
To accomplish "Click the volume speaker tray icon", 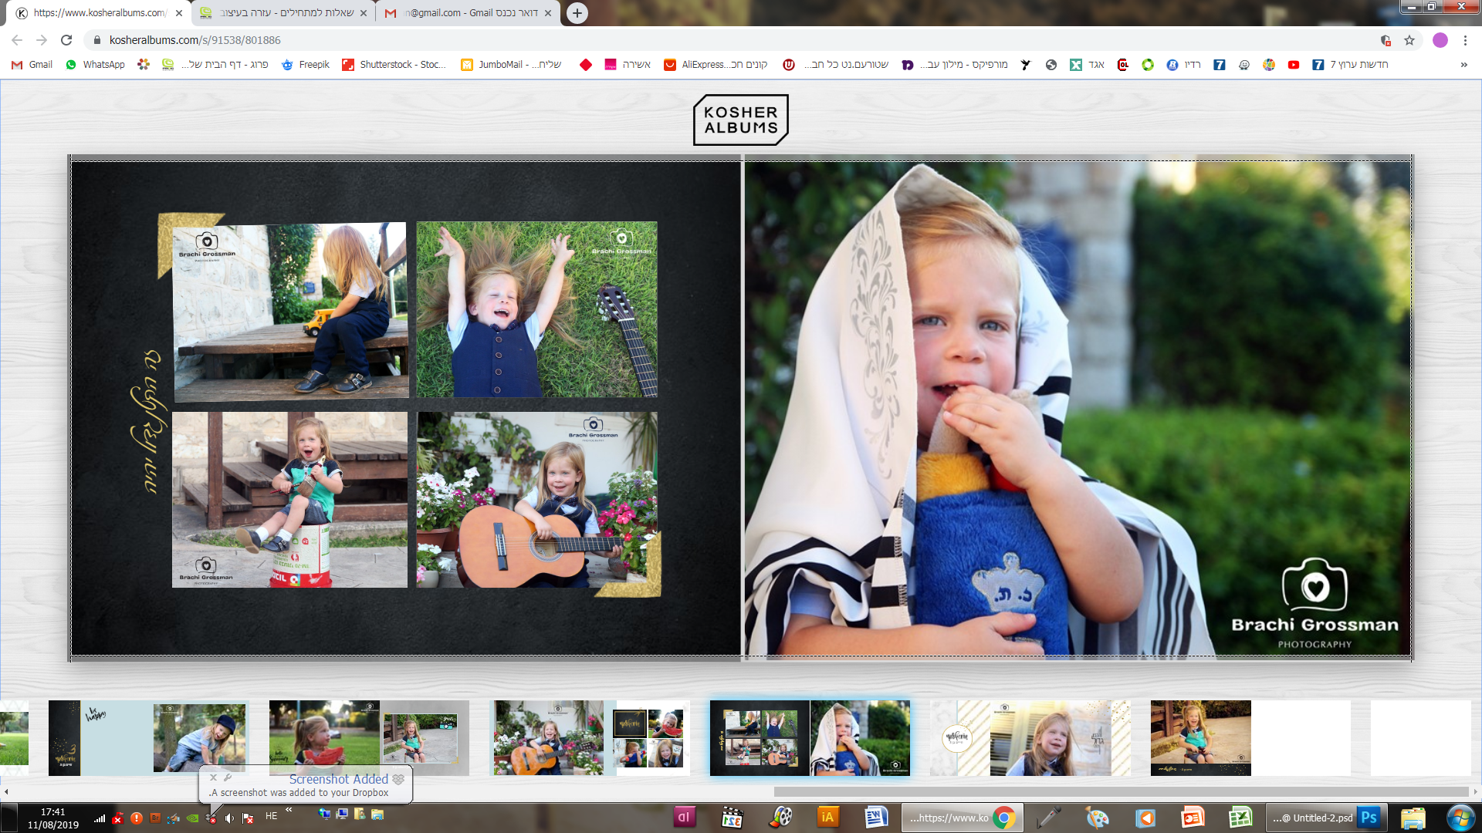I will coord(229,818).
